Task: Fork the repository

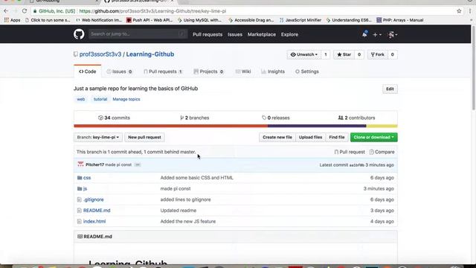Action: point(378,54)
